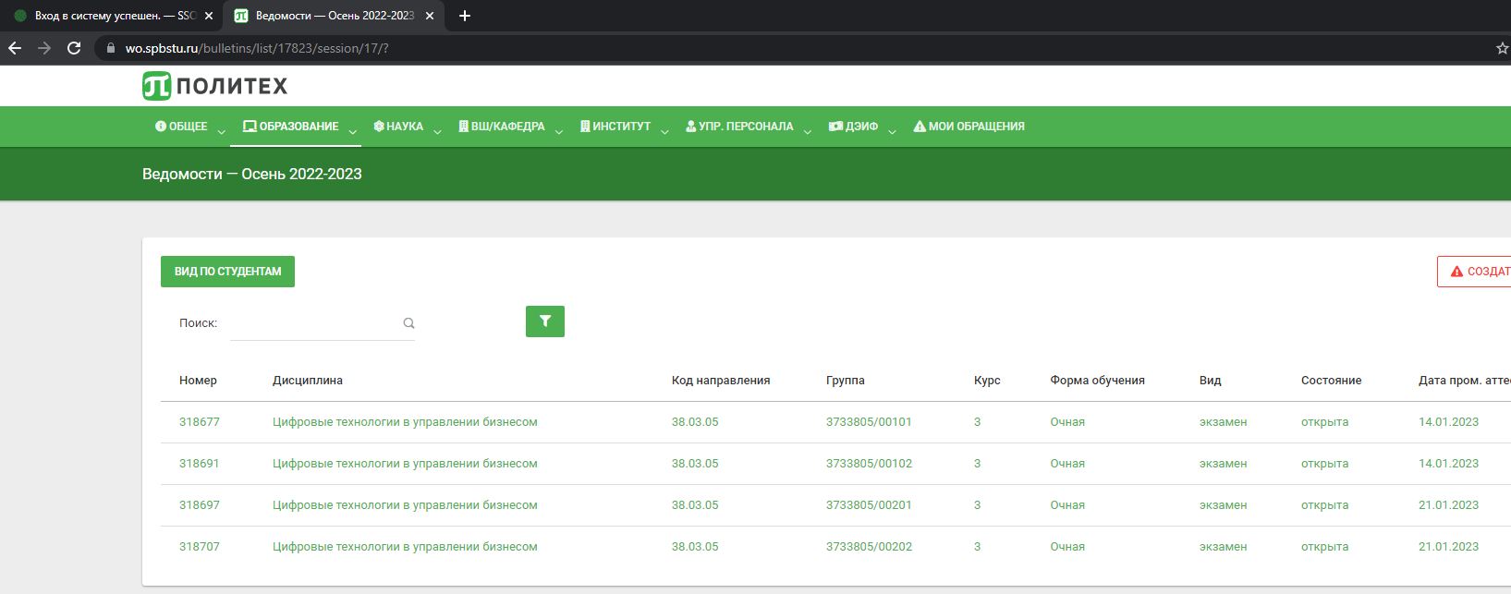
Task: Open the МОИ ОБРАЩЕНИЯ menu item
Action: pyautogui.click(x=969, y=127)
